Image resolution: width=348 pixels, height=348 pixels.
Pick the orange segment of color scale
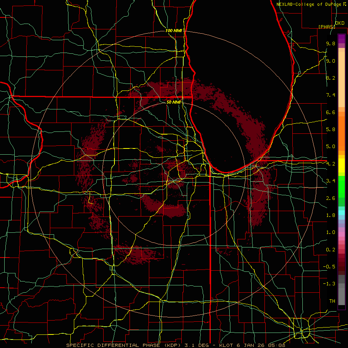click(341, 133)
